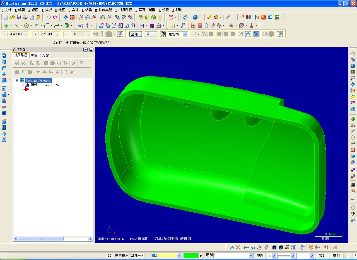Open the point style dropdown in the status bar
The height and width of the screenshot is (260, 357).
[x=274, y=256]
